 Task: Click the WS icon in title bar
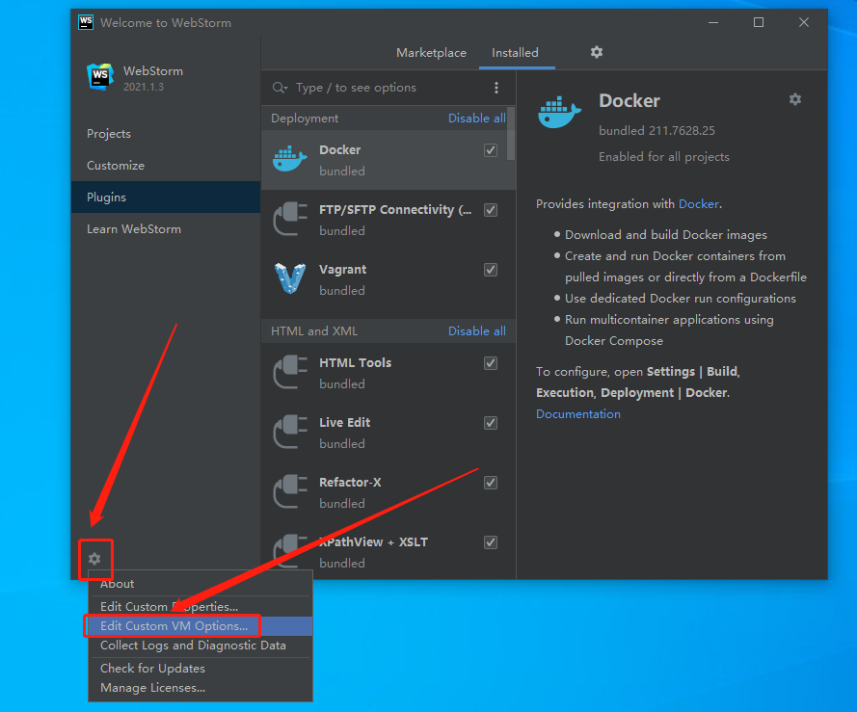pos(86,22)
